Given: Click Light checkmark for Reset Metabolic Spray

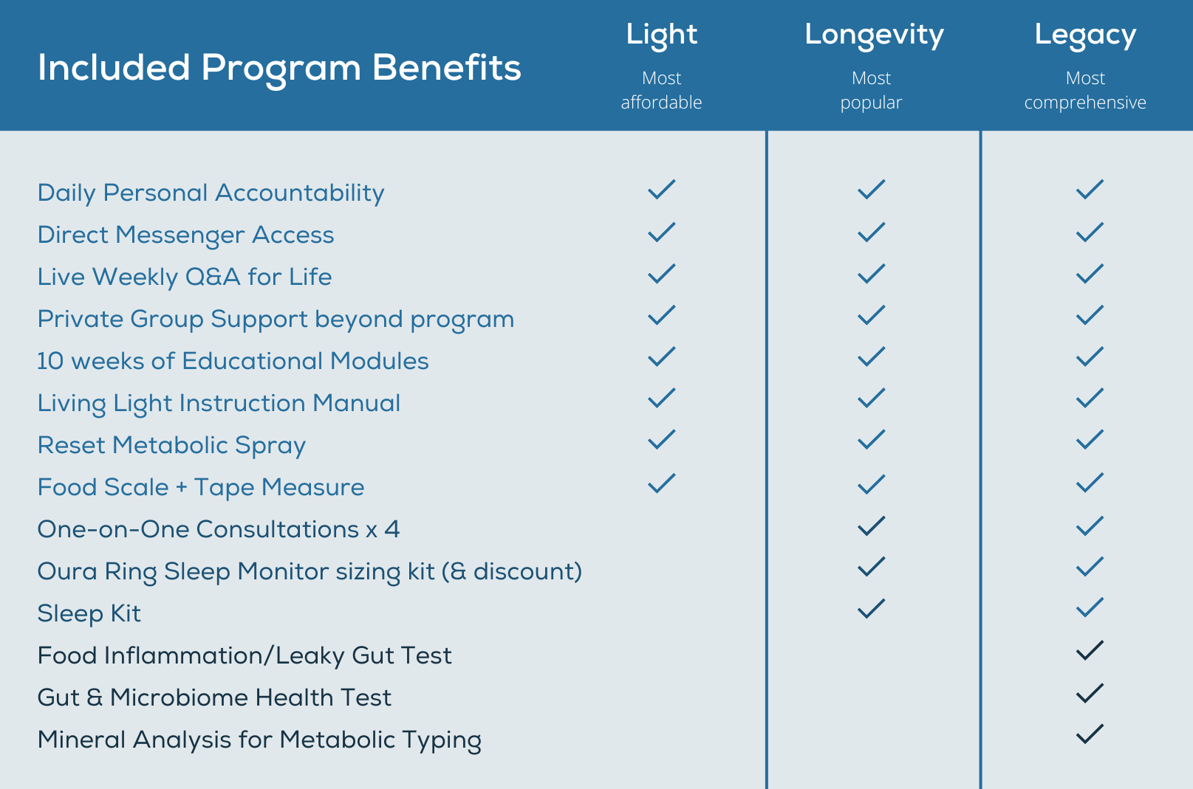Looking at the screenshot, I should tap(661, 440).
